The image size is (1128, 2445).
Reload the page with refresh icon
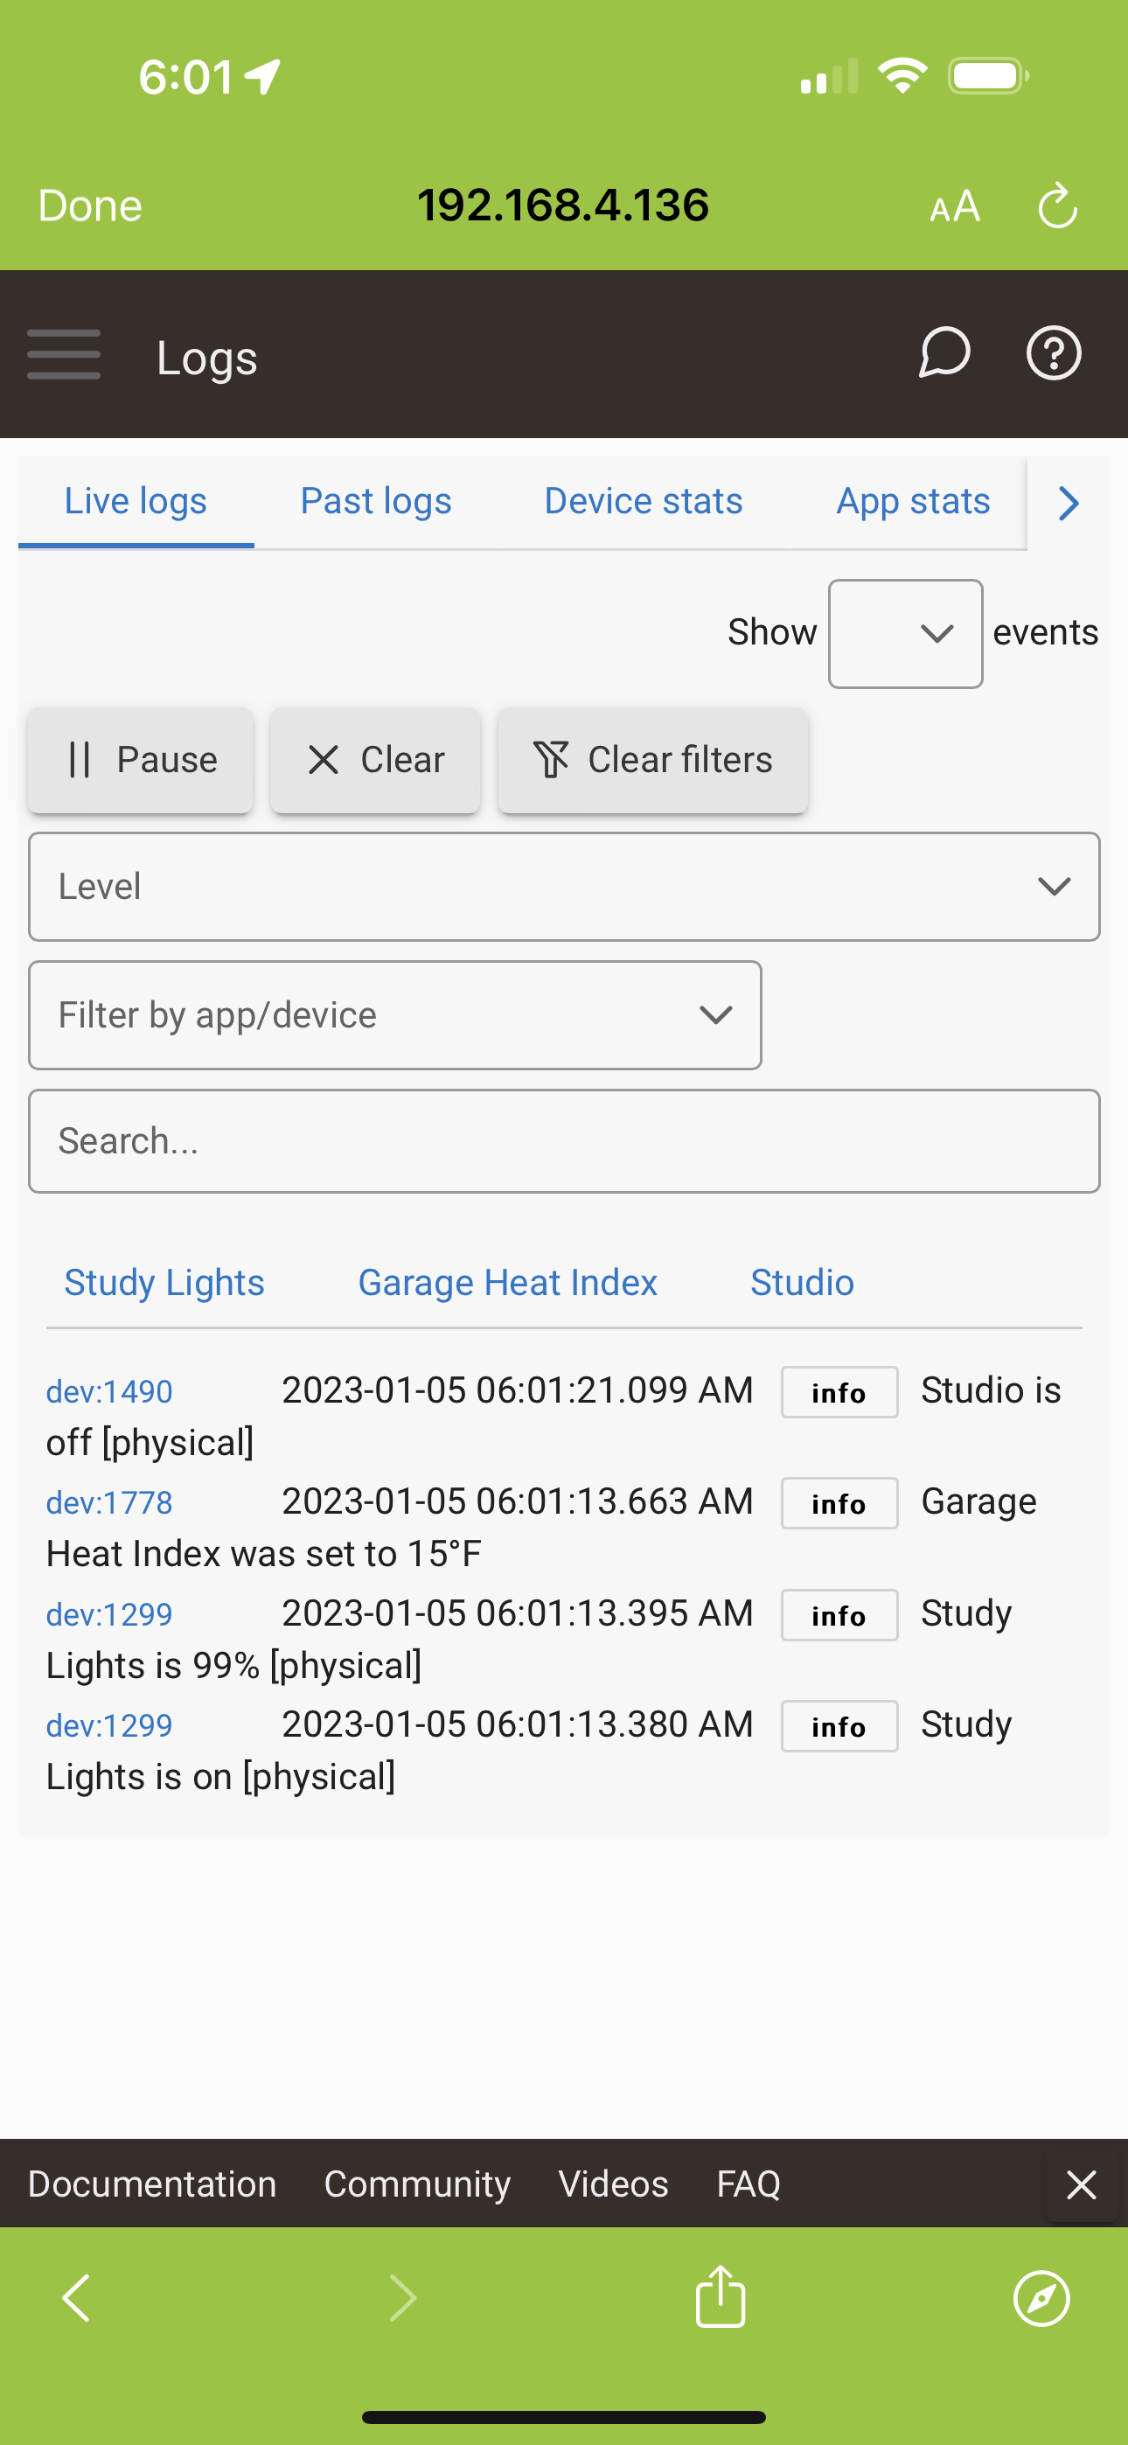click(x=1057, y=206)
